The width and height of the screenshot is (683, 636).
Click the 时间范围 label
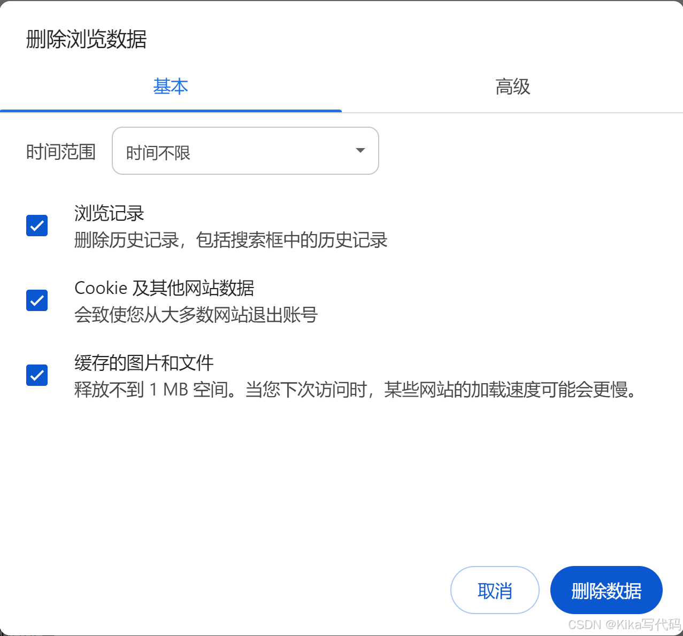[61, 152]
